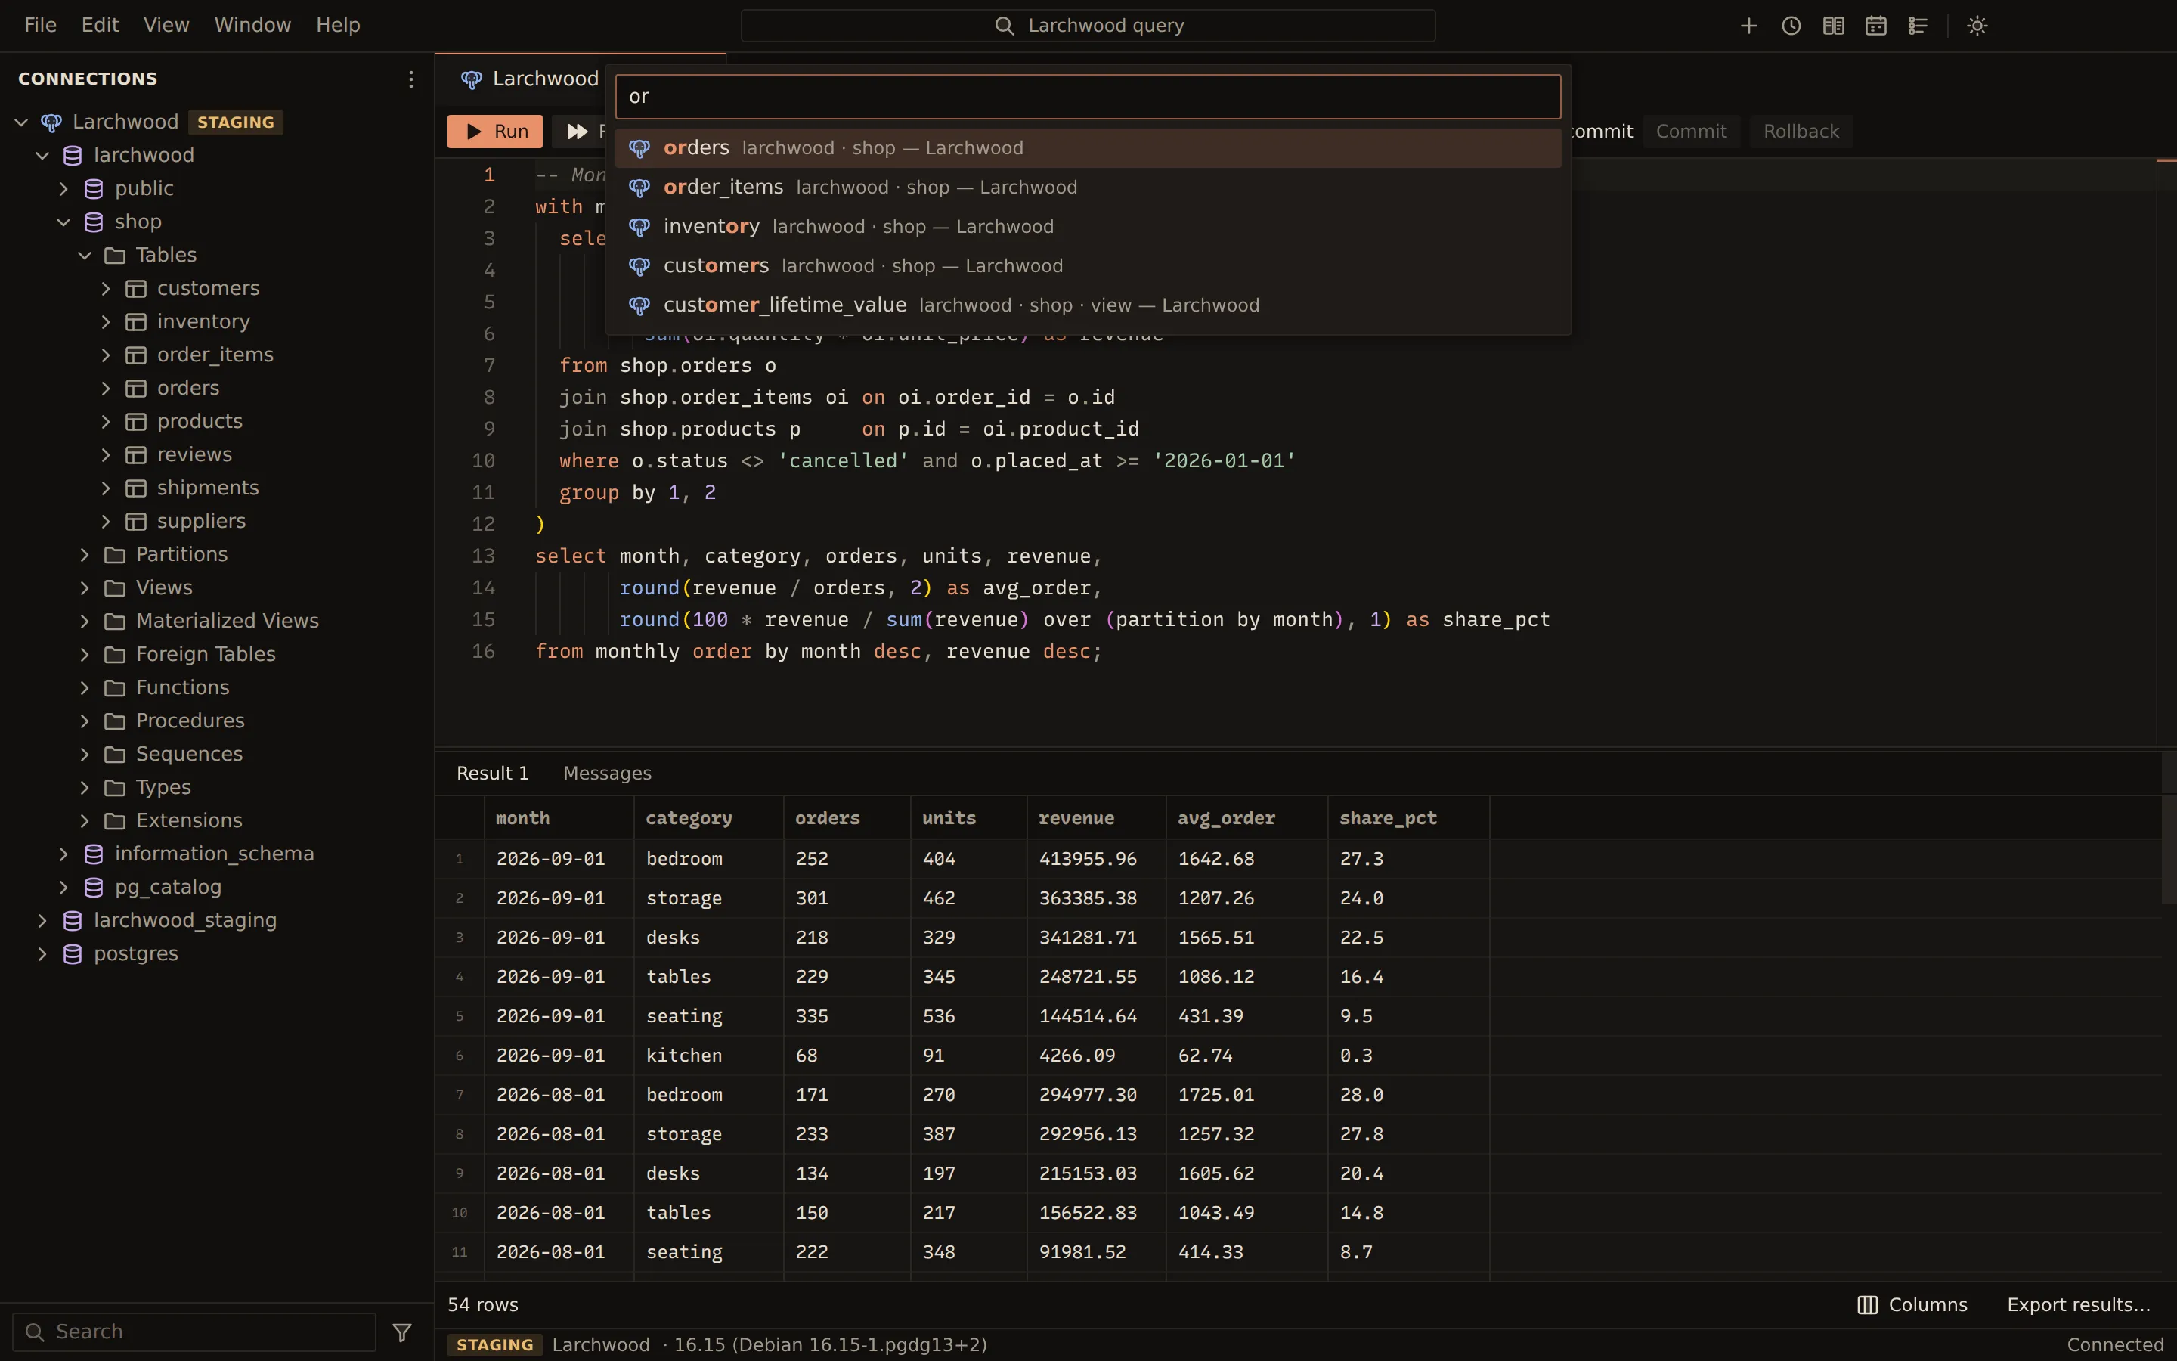
Task: Click the quick open input containing 'or'
Action: coord(1088,96)
